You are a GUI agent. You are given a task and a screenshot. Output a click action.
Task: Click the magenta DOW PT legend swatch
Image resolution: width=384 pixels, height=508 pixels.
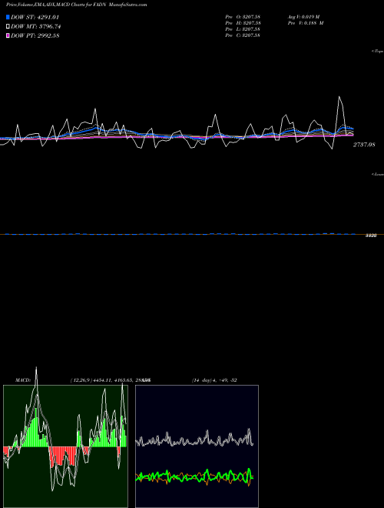coord(8,35)
